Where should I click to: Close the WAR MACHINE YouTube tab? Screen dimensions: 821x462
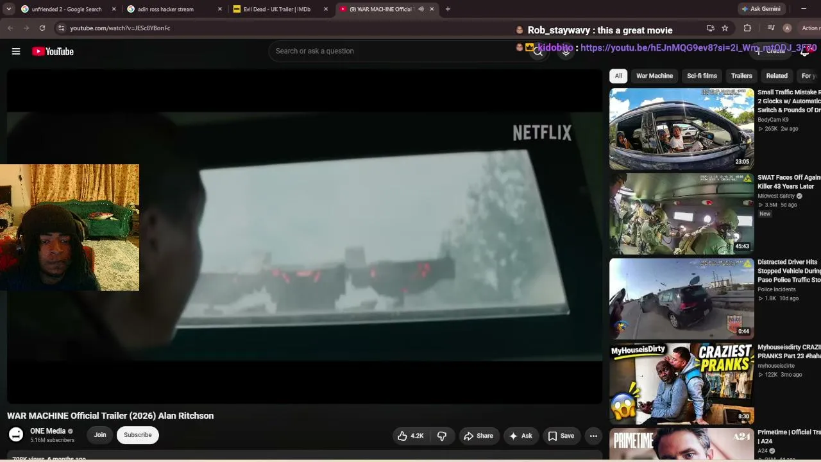(x=432, y=9)
